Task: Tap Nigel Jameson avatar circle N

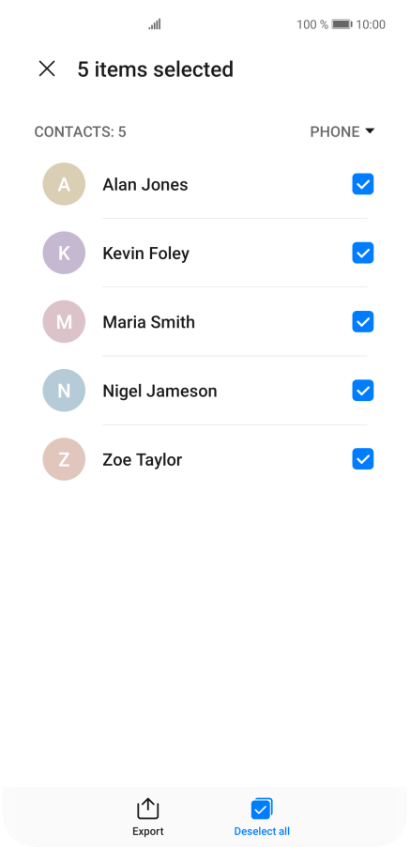Action: click(64, 391)
